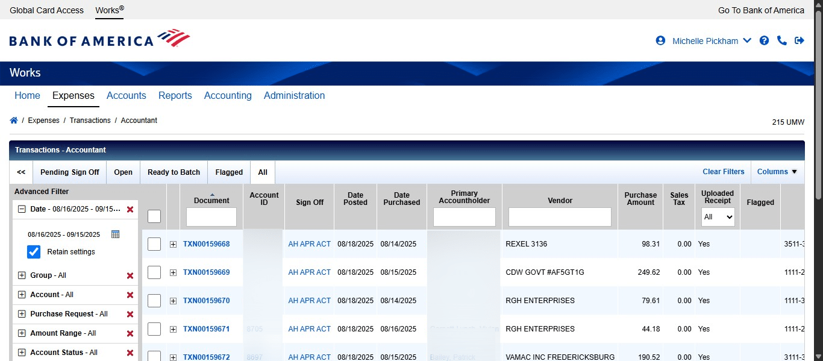Click the Clear Filters link
The height and width of the screenshot is (361, 823).
pyautogui.click(x=723, y=172)
